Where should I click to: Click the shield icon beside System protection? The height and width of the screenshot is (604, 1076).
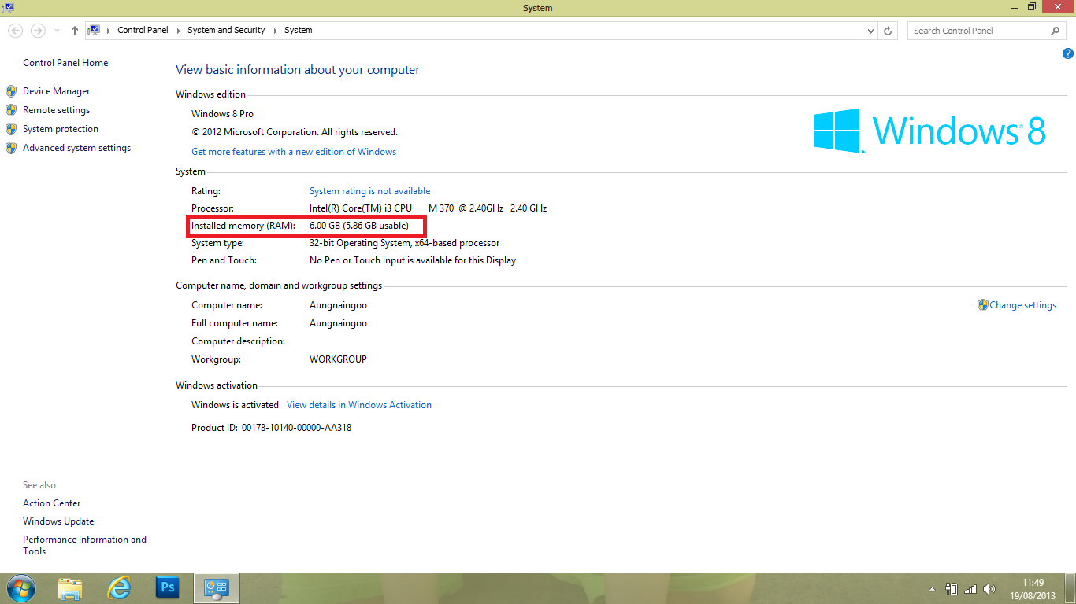11,129
